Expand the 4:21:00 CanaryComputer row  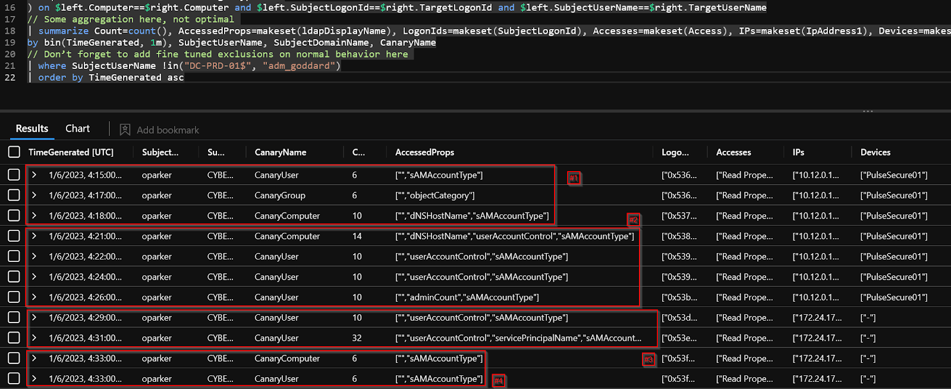(34, 236)
